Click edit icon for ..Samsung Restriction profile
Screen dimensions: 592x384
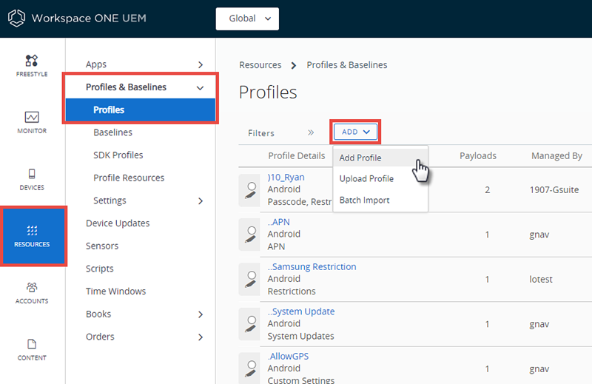click(249, 280)
